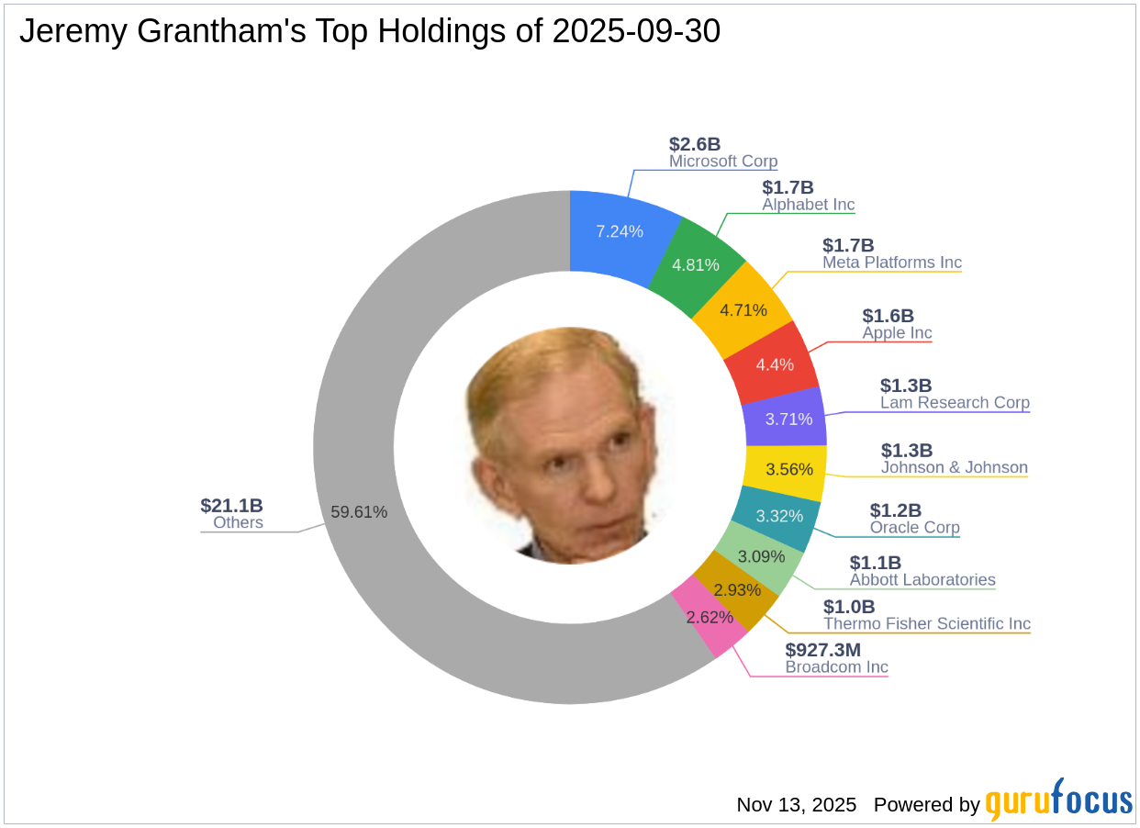Click the Others label text
Screen dimensions: 1140x828
[x=238, y=523]
